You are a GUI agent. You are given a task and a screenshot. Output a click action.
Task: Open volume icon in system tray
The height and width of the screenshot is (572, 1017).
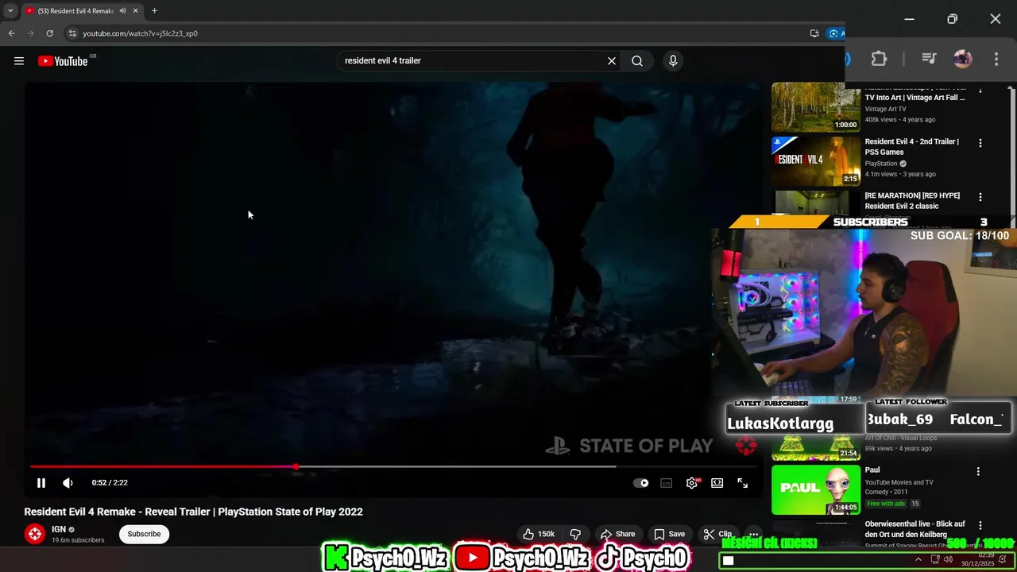(948, 559)
